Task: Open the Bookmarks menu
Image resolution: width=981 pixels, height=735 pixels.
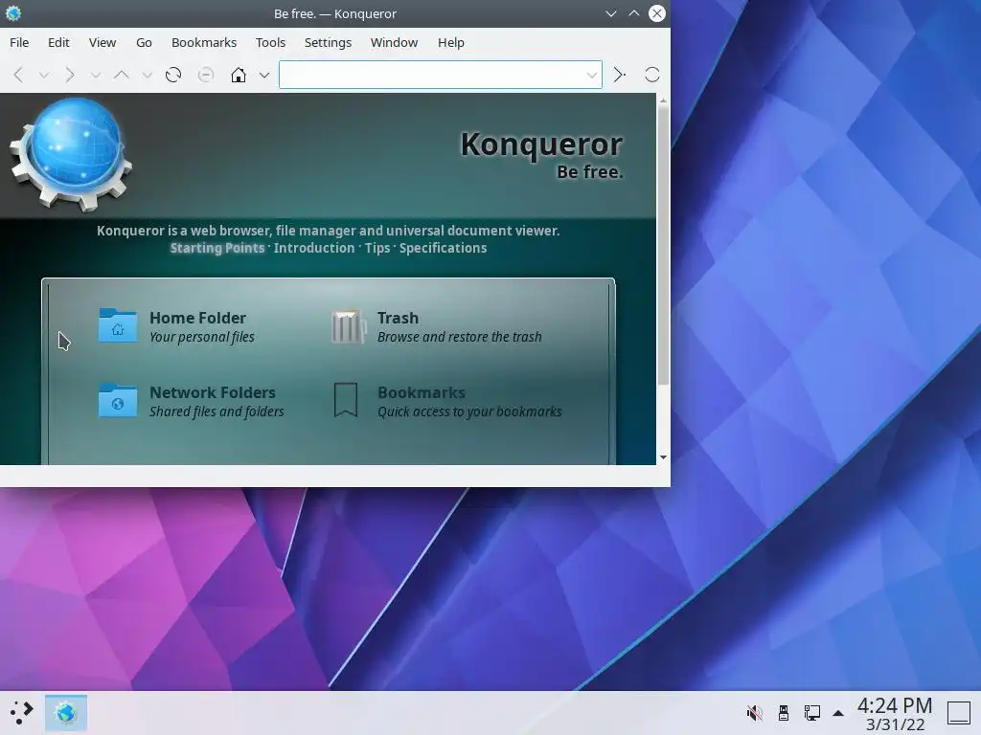Action: click(x=204, y=42)
